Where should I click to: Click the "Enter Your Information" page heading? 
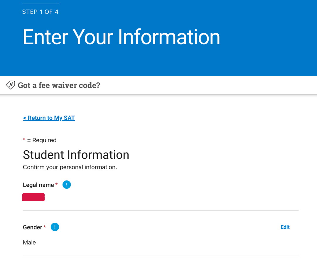tap(121, 37)
